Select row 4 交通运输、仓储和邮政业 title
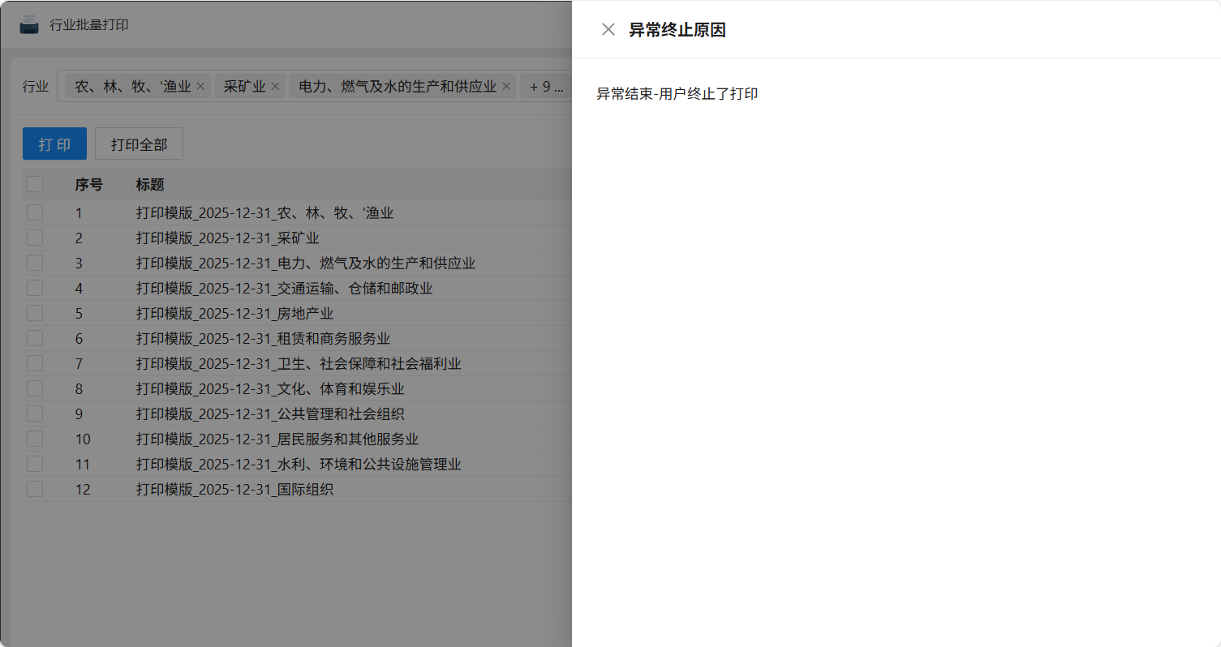 (x=284, y=289)
